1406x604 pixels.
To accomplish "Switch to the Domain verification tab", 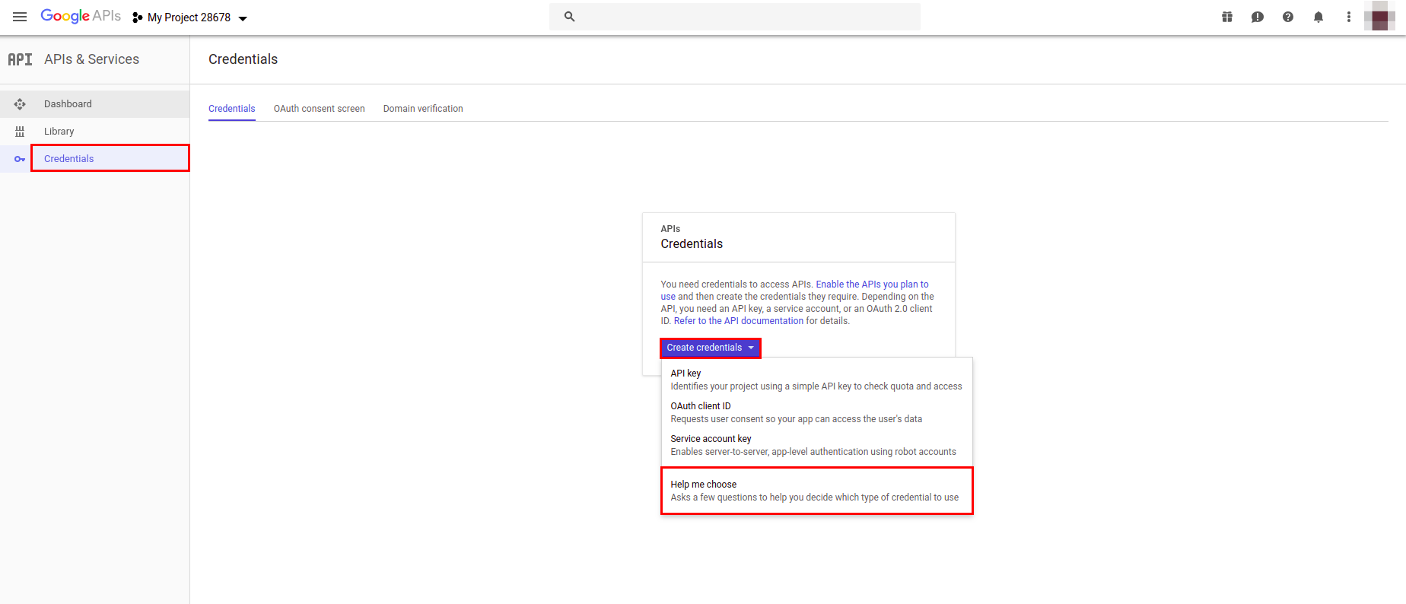I will 423,109.
